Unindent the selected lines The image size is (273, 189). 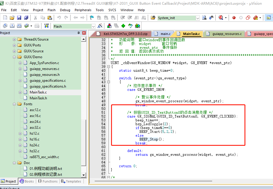point(130,18)
